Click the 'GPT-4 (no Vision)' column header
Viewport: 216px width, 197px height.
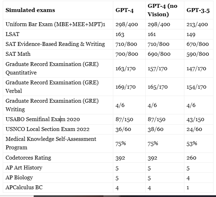coord(163,10)
